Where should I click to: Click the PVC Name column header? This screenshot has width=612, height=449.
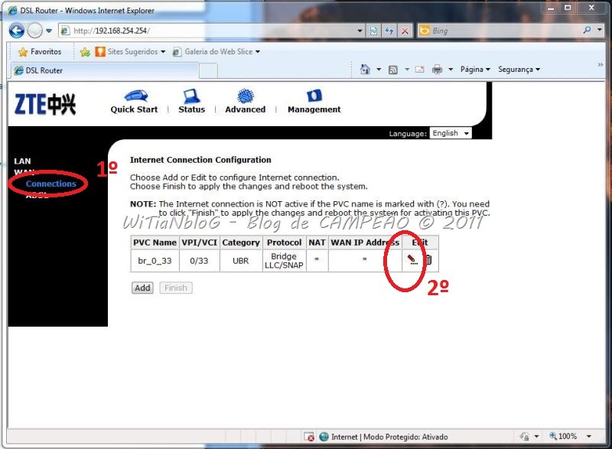pyautogui.click(x=155, y=242)
